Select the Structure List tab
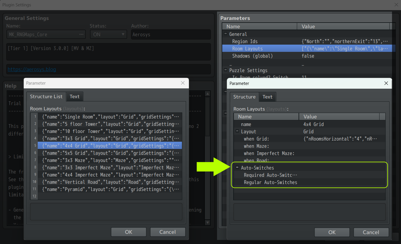Viewport: 401px width, 244px height. click(x=46, y=96)
